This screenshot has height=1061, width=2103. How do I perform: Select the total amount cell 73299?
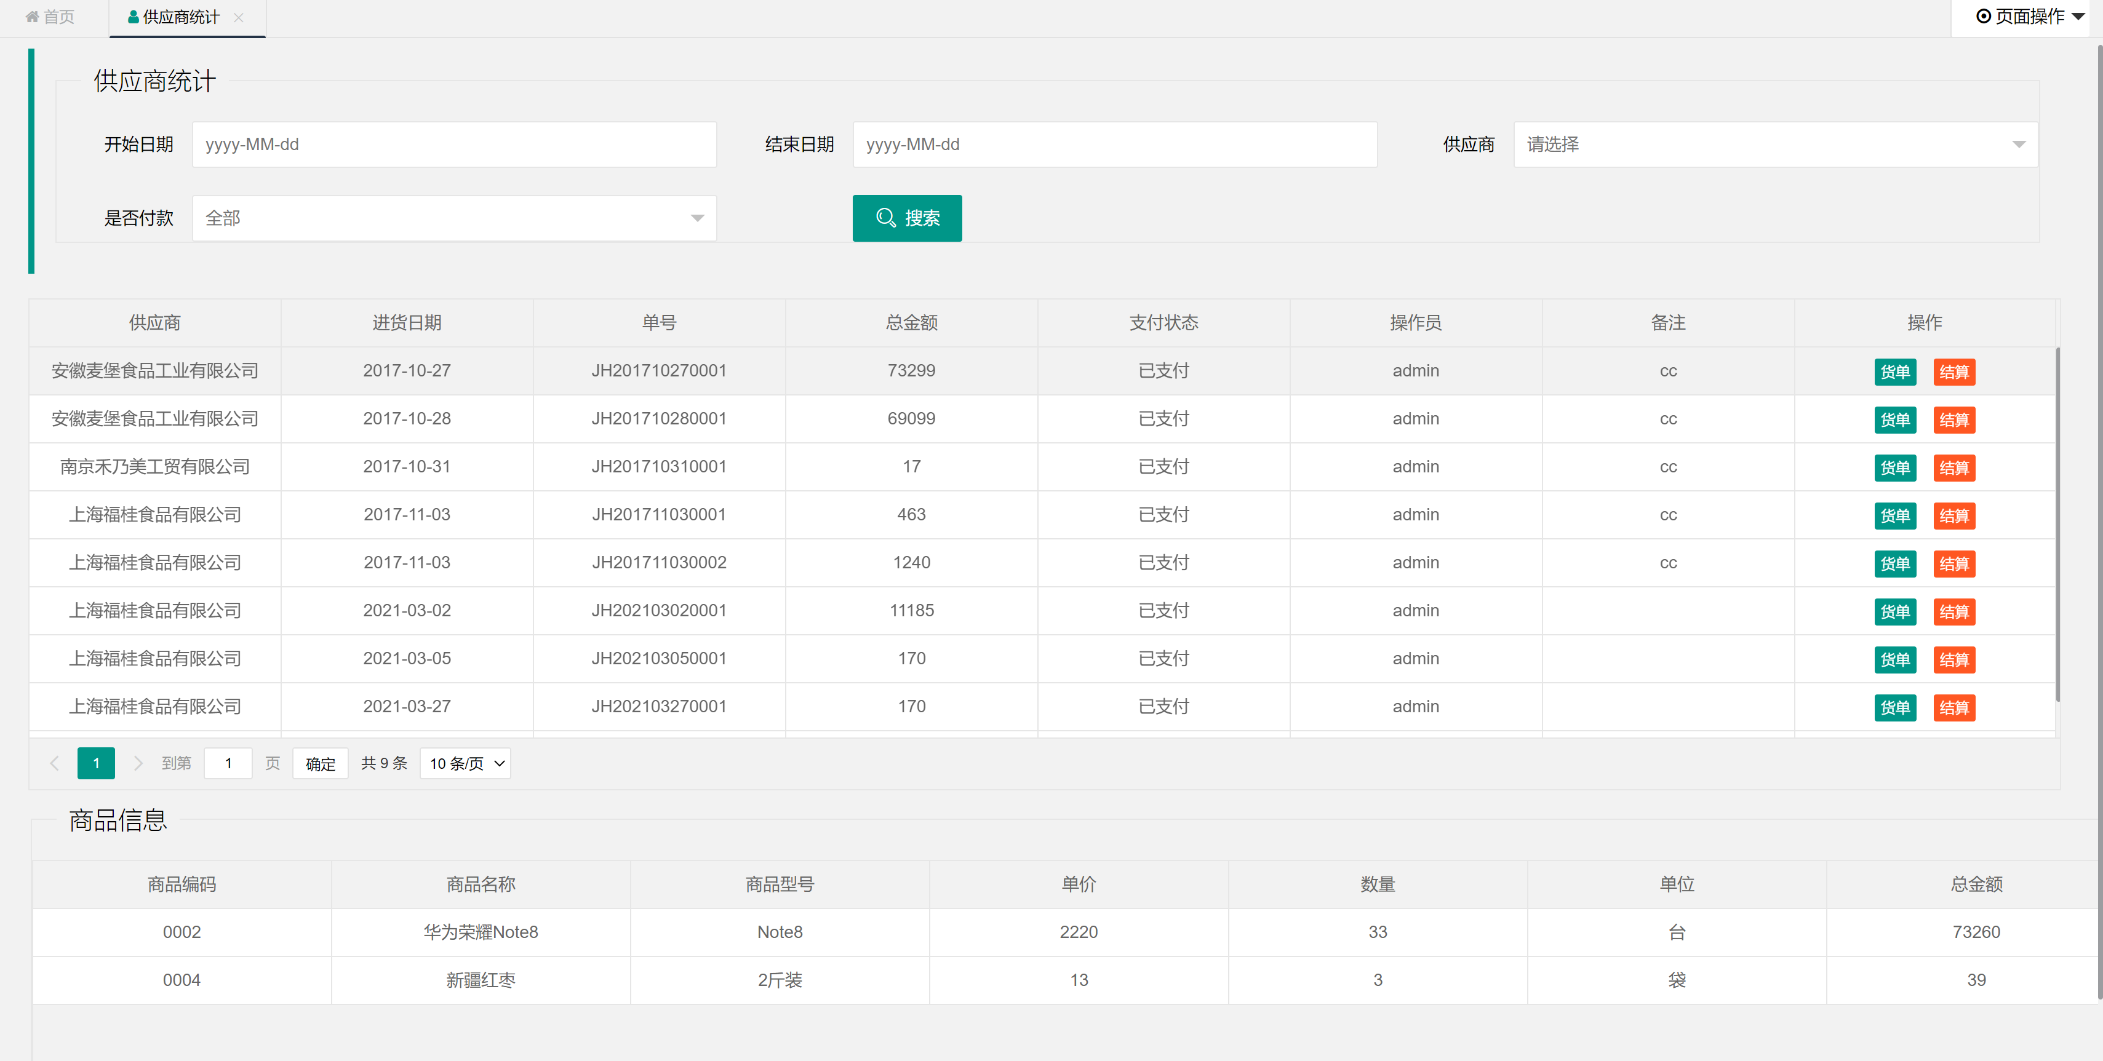coord(911,370)
